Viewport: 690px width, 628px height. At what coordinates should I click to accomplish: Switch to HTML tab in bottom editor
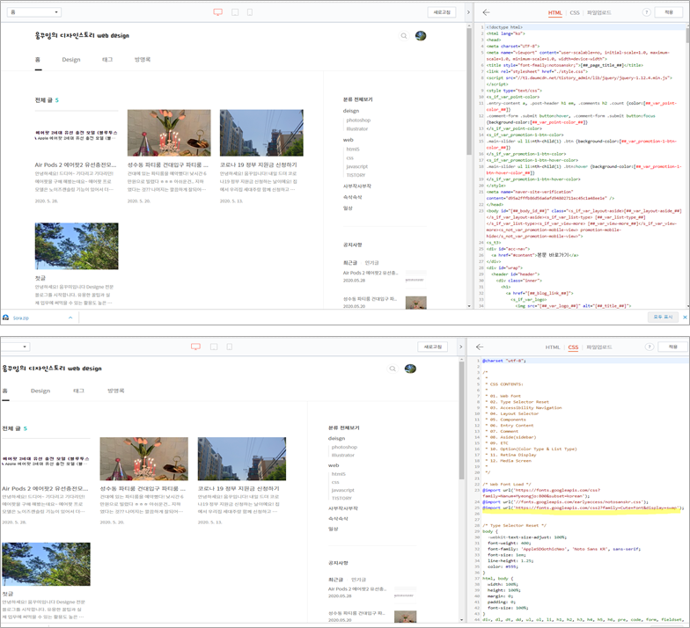click(553, 347)
